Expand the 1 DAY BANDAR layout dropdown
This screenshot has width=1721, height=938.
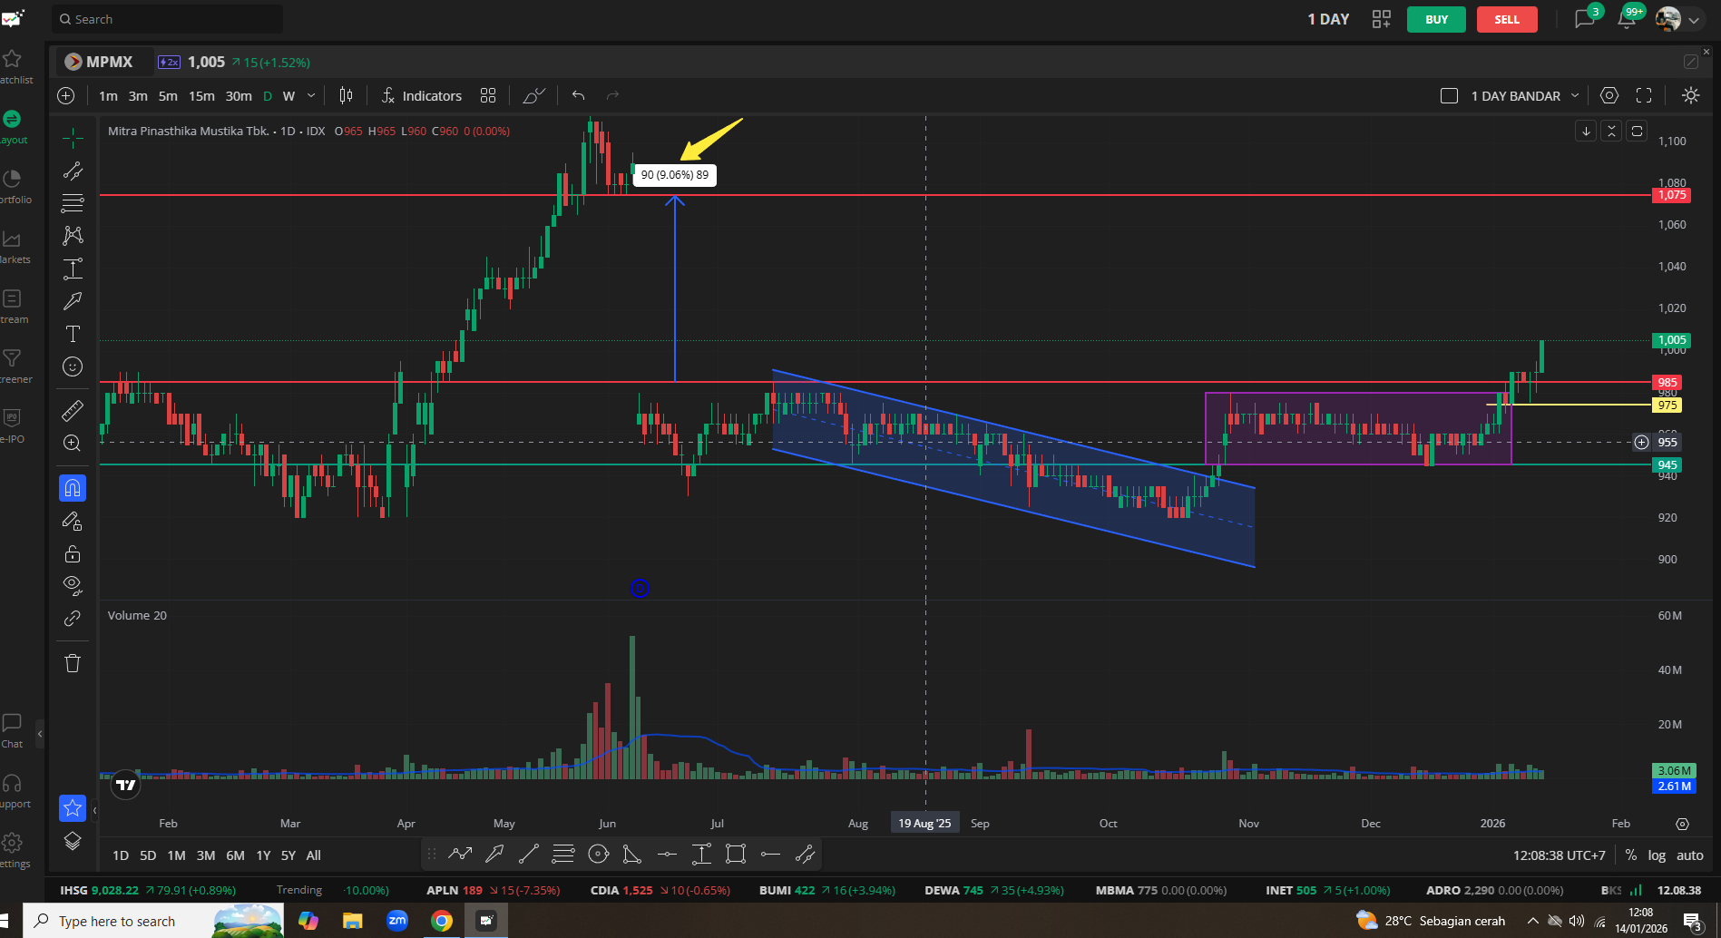click(1575, 96)
